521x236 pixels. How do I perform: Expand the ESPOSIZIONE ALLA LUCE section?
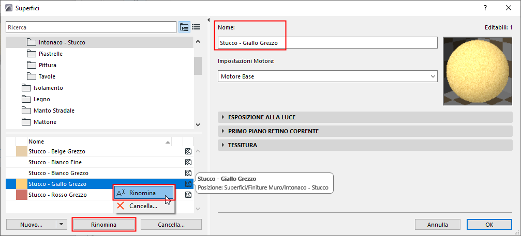click(224, 117)
